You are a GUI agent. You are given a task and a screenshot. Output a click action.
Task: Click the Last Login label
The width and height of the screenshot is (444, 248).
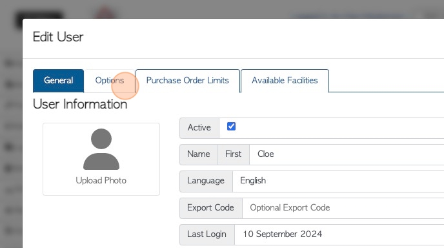tap(207, 234)
